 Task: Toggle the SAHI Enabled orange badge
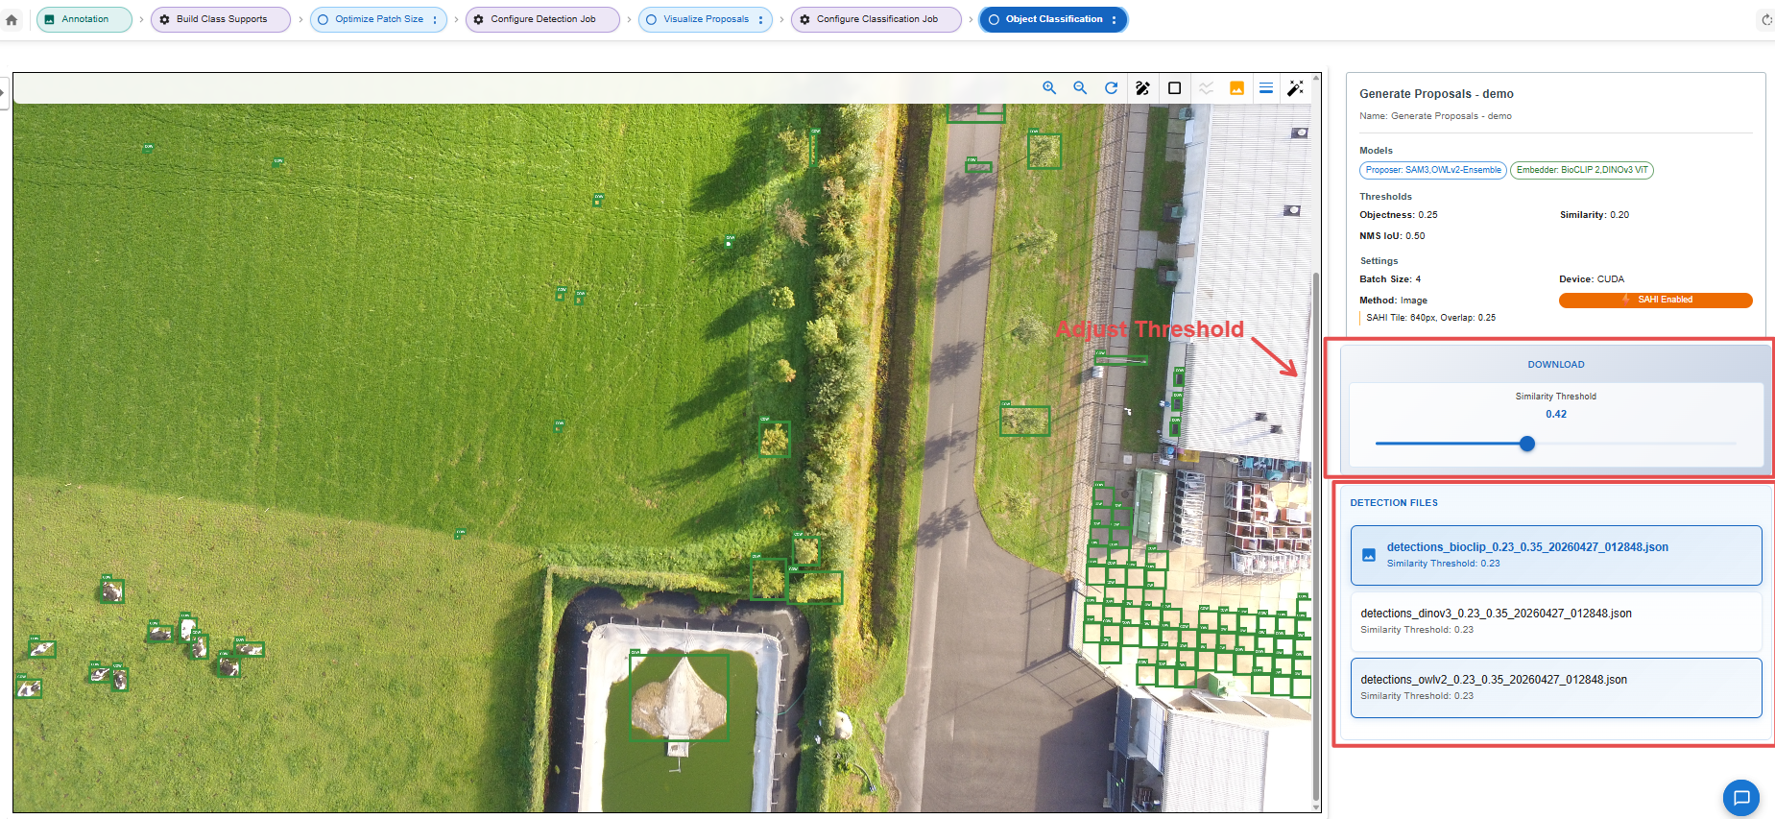(1655, 300)
